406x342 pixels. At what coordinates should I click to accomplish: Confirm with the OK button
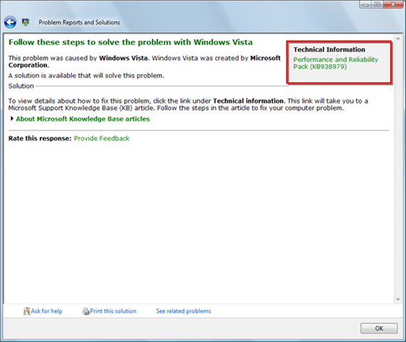(x=379, y=328)
